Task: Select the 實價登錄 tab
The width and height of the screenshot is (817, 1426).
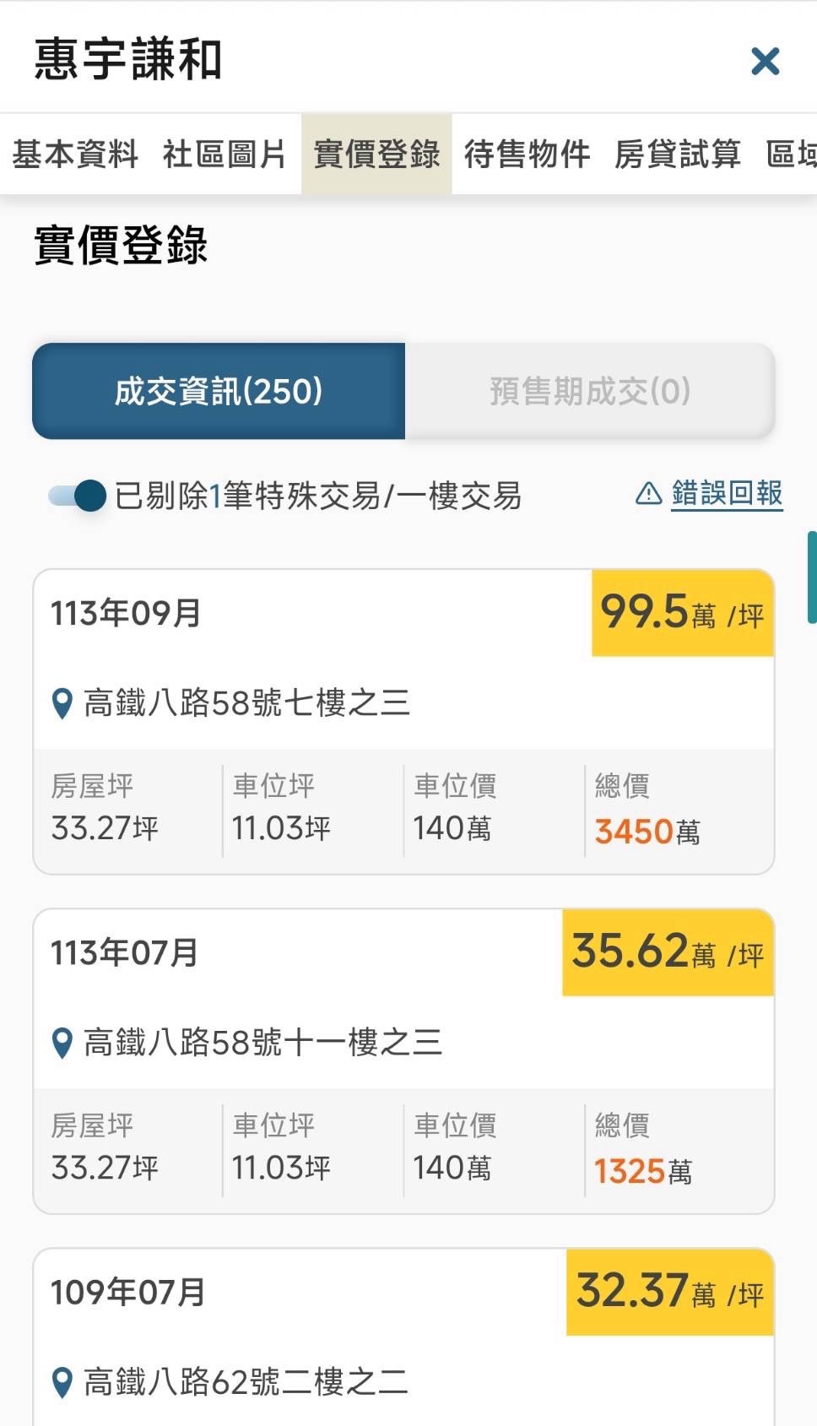Action: (376, 155)
